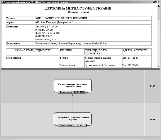Click phone Тел. (044) 247-26-06
161x140 pixels.
coord(47,27)
